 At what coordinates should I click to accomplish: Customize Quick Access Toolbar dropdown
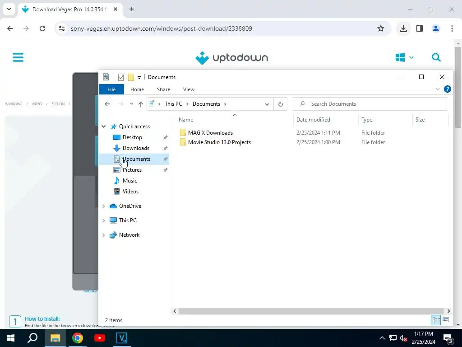139,78
